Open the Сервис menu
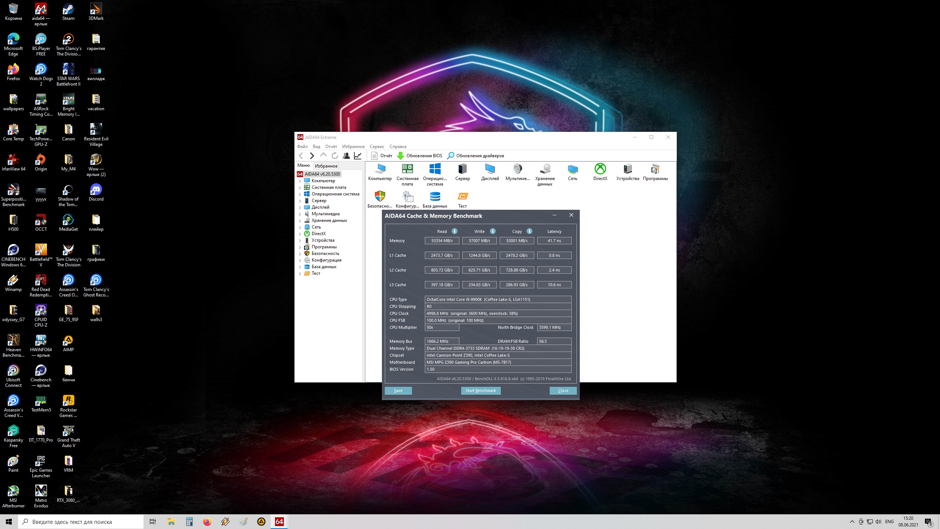 point(377,147)
